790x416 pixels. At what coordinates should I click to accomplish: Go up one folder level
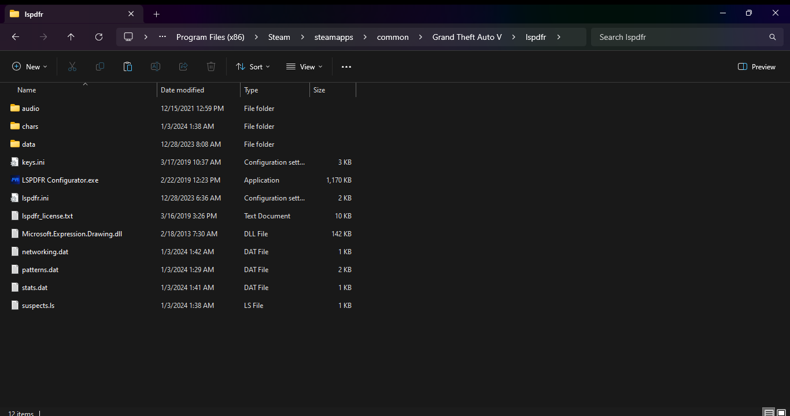coord(71,37)
